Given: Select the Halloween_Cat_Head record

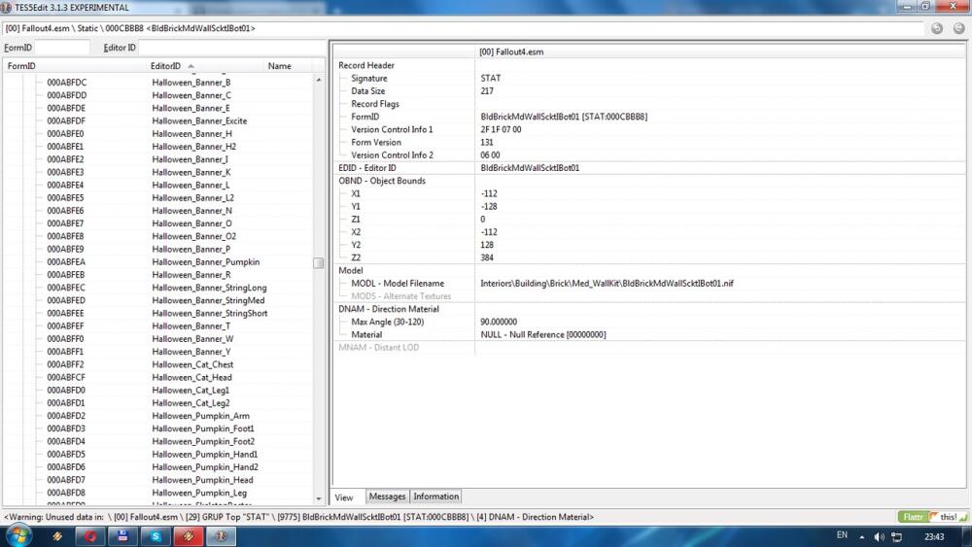Looking at the screenshot, I should (x=191, y=377).
